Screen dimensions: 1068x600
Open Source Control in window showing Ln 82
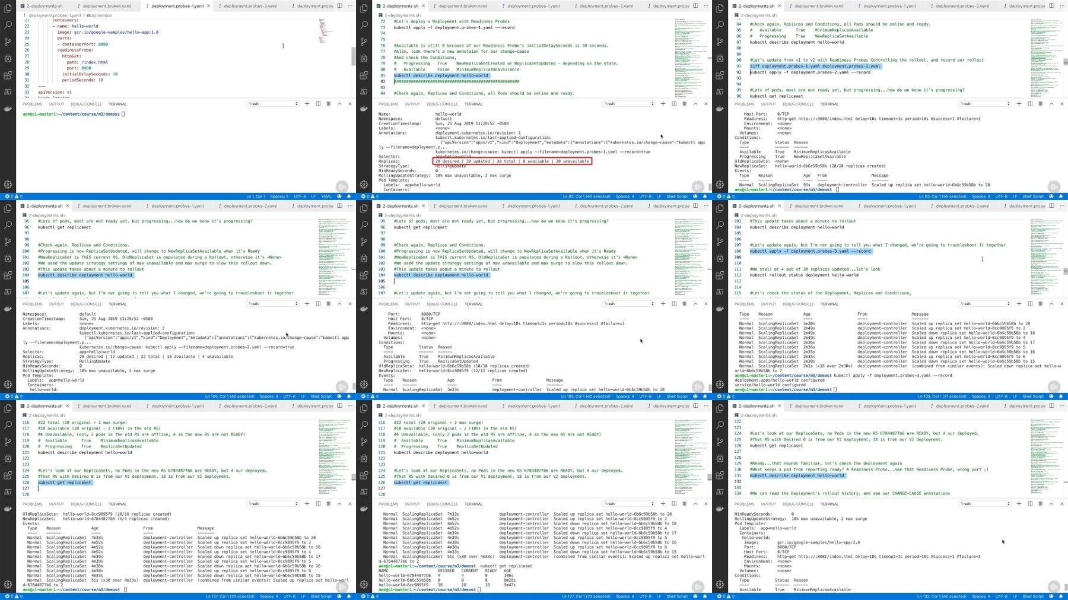pyautogui.click(x=364, y=42)
